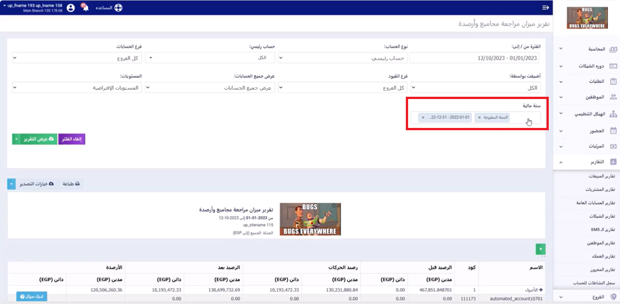Screen dimensions: 620x304
Task: Open the أضيفت بواسطة dropdown
Action: [x=476, y=88]
